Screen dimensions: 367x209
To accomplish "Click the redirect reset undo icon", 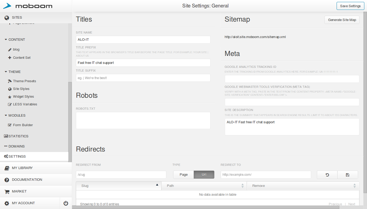I will 327,175.
